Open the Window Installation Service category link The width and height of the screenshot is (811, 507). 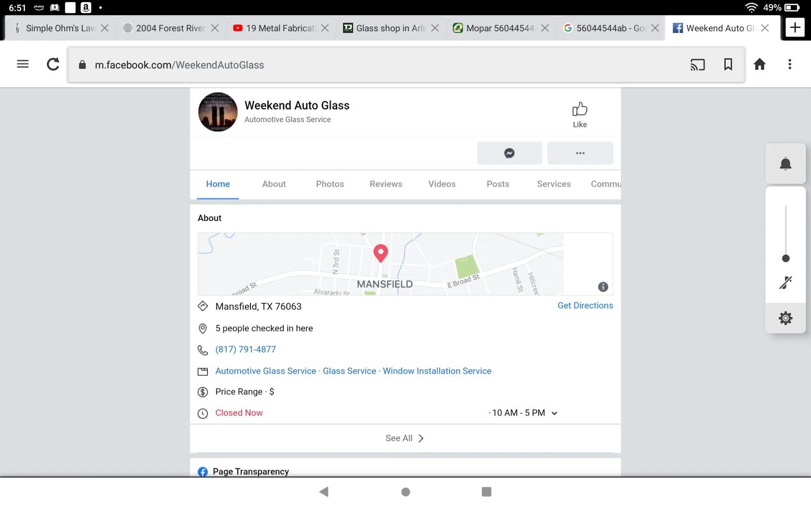coord(437,371)
